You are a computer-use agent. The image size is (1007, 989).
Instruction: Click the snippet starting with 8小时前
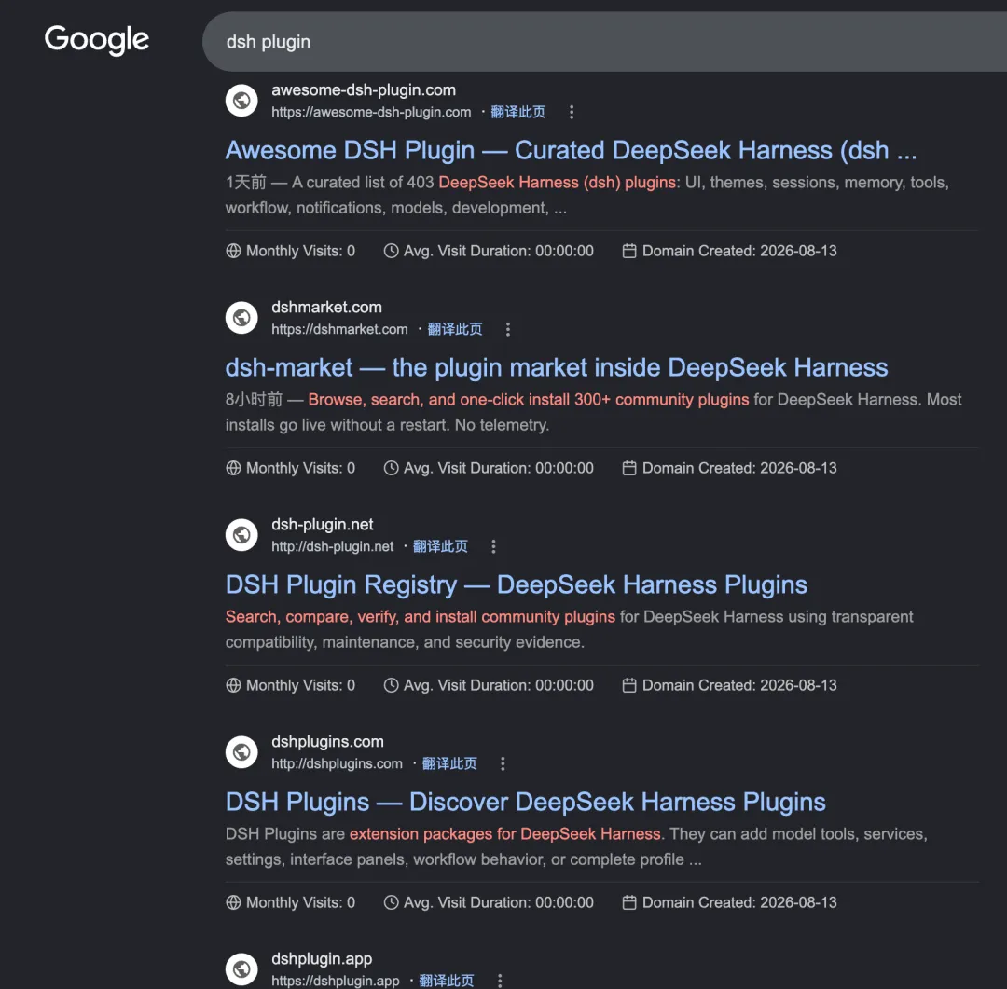click(593, 412)
